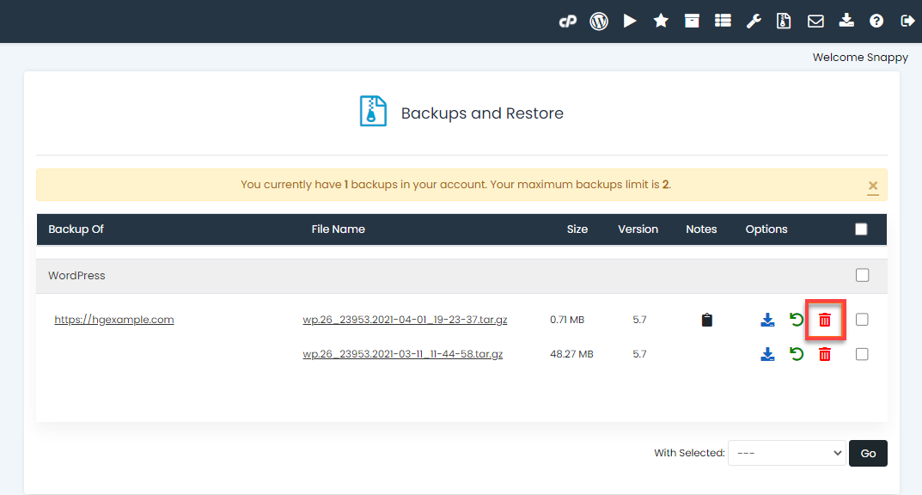Check the WordPress group checkbox
922x495 pixels.
click(862, 275)
